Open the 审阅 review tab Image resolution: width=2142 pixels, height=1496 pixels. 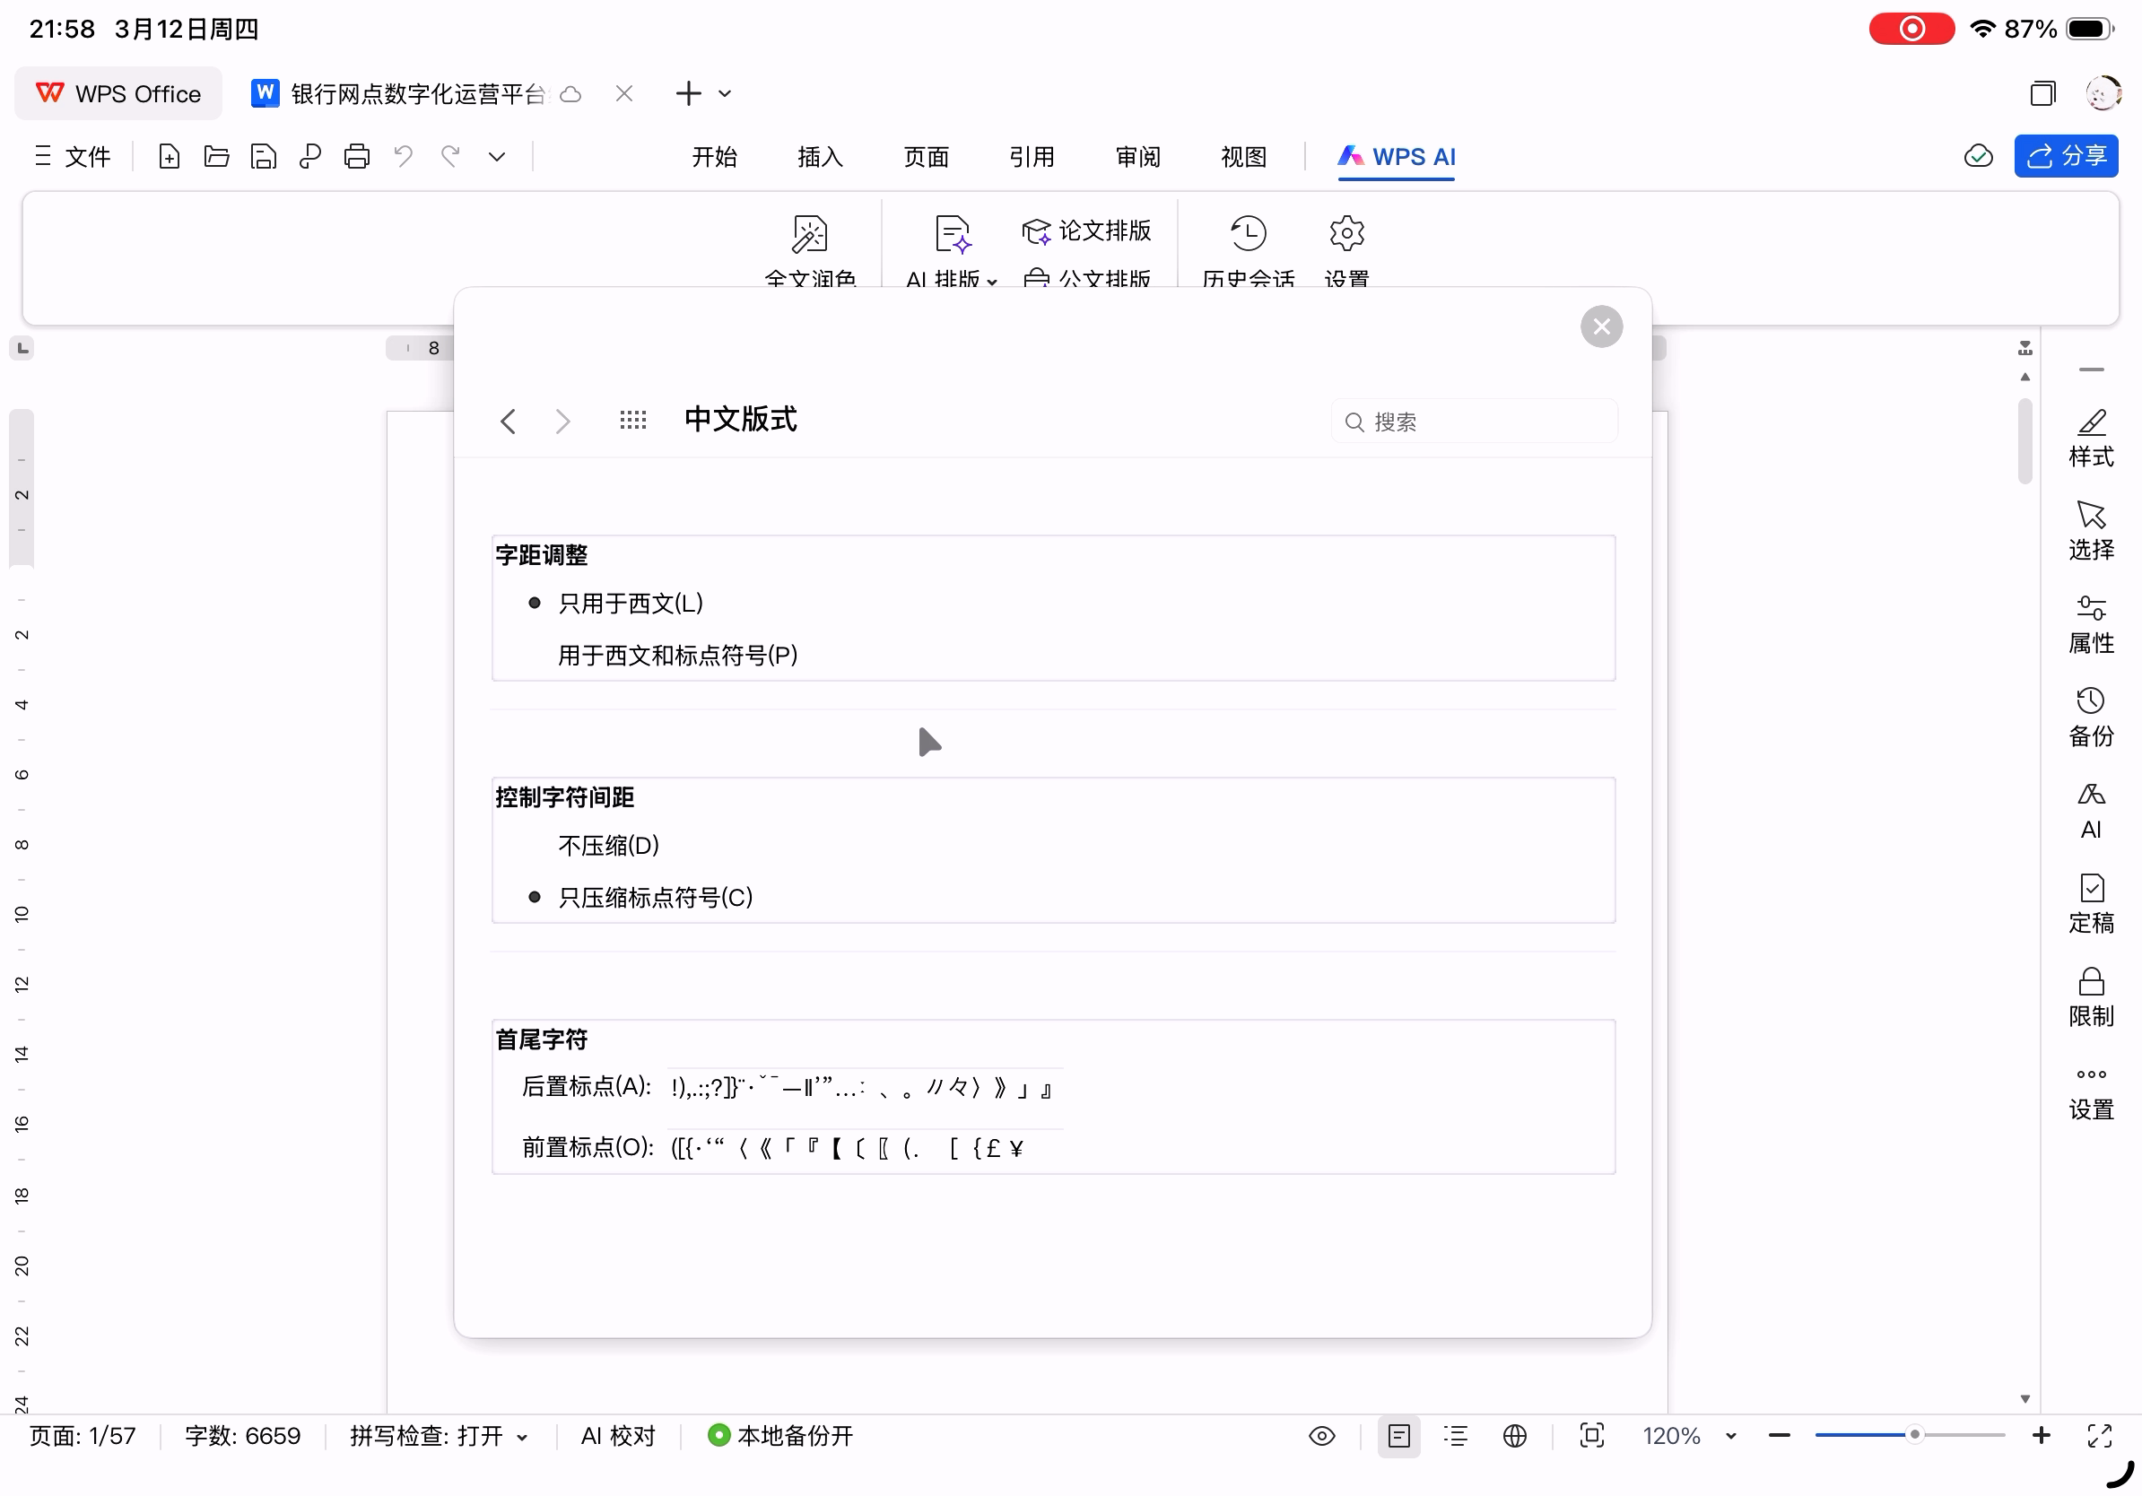[x=1137, y=157]
